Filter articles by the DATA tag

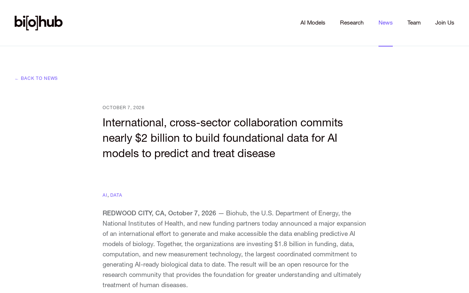116,195
